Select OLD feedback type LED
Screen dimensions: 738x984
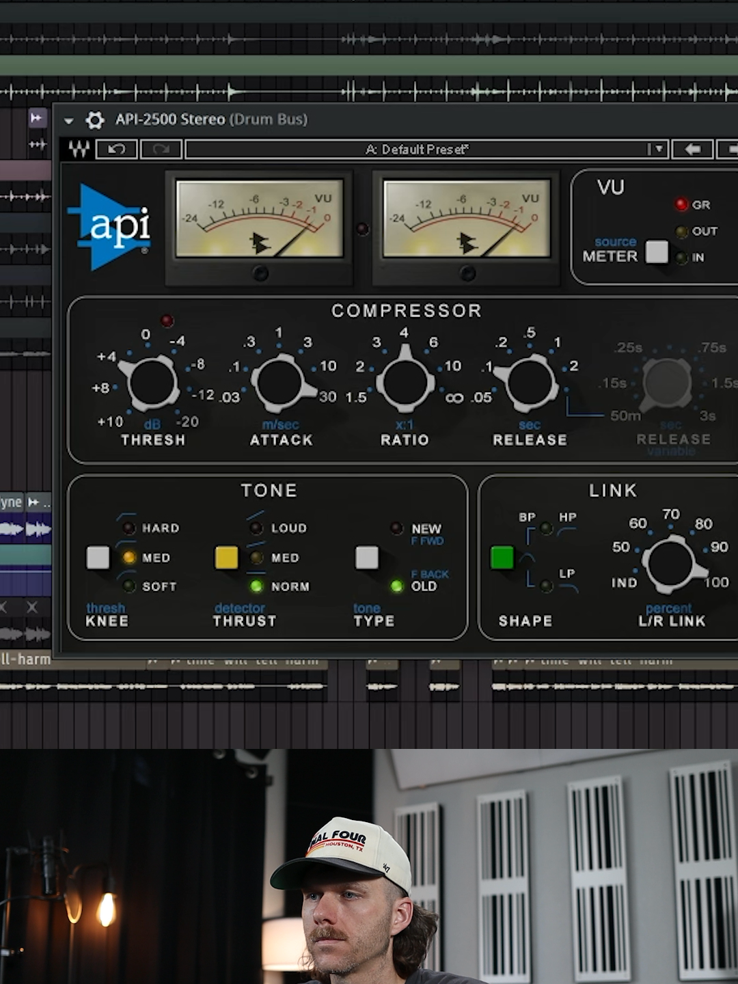point(396,586)
